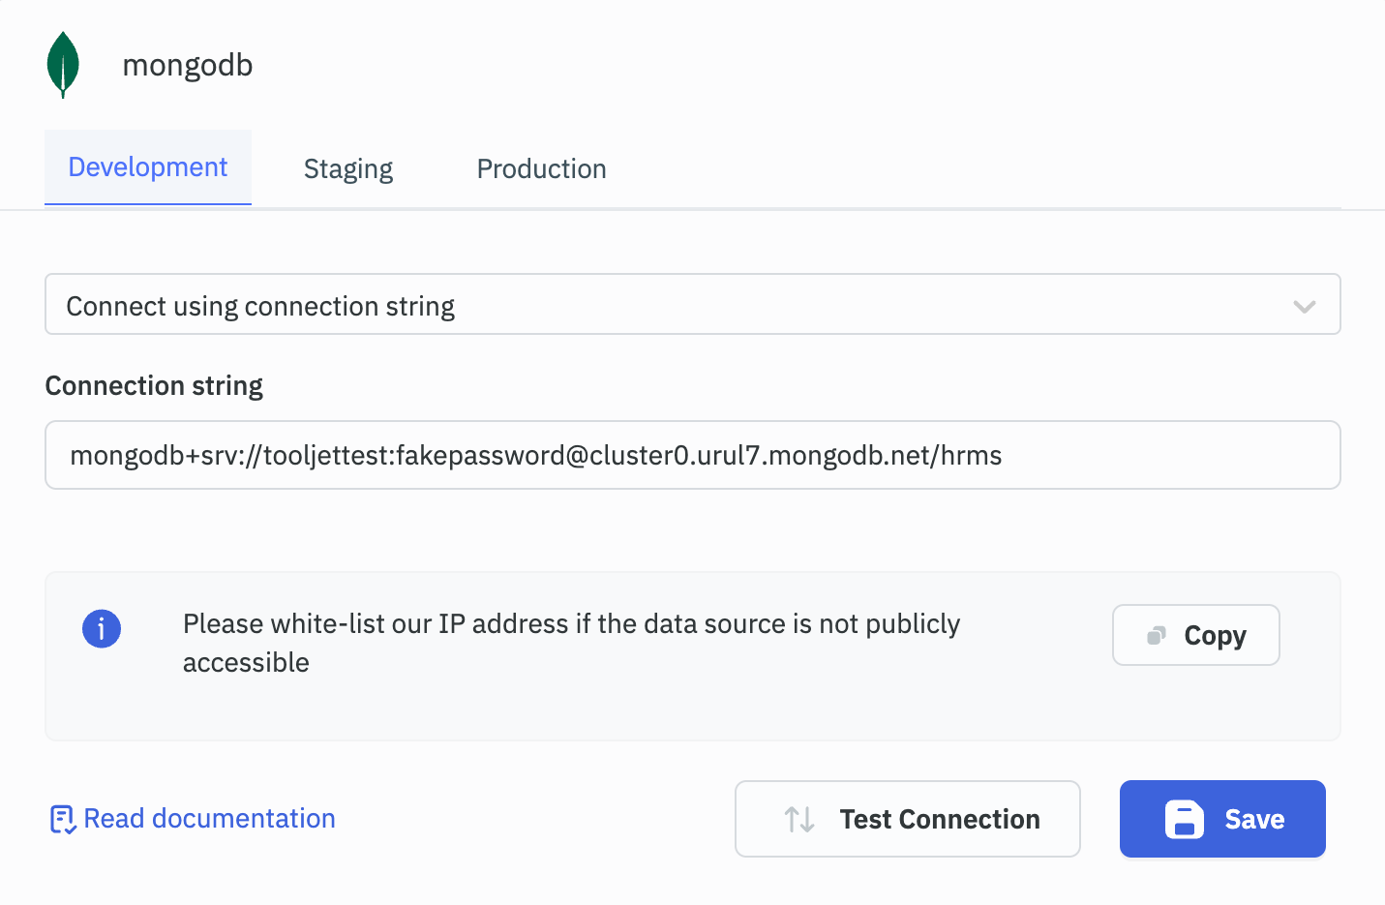Viewport: 1385px width, 905px height.
Task: Switch to the Development tab
Action: click(148, 167)
